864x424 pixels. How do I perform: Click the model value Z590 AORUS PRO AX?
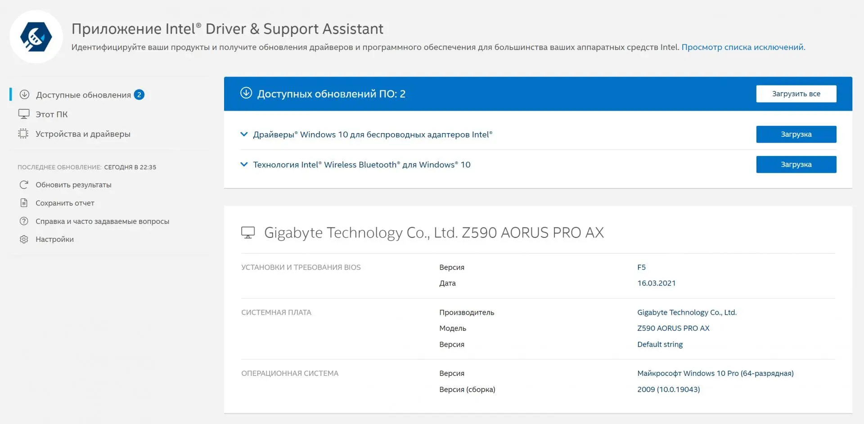[673, 328]
